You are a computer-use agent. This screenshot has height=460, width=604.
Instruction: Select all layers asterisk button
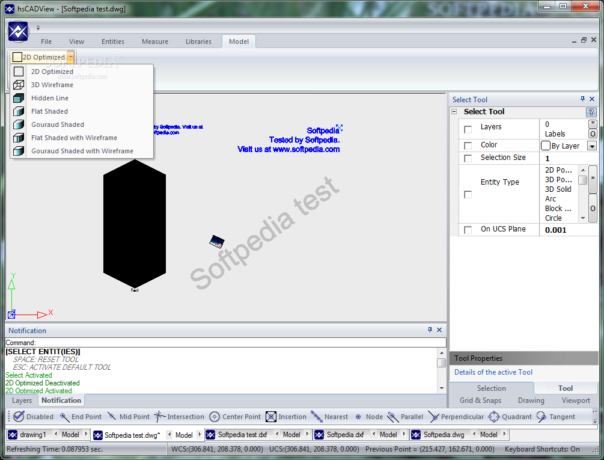coord(593,124)
